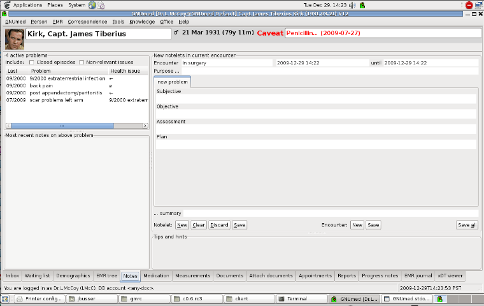Click the Assessment text field

[316, 129]
